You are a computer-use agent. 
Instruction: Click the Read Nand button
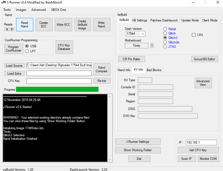click(25, 25)
